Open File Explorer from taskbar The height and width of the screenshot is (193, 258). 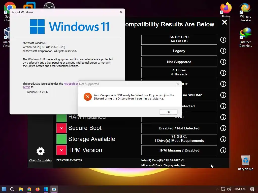(21, 189)
